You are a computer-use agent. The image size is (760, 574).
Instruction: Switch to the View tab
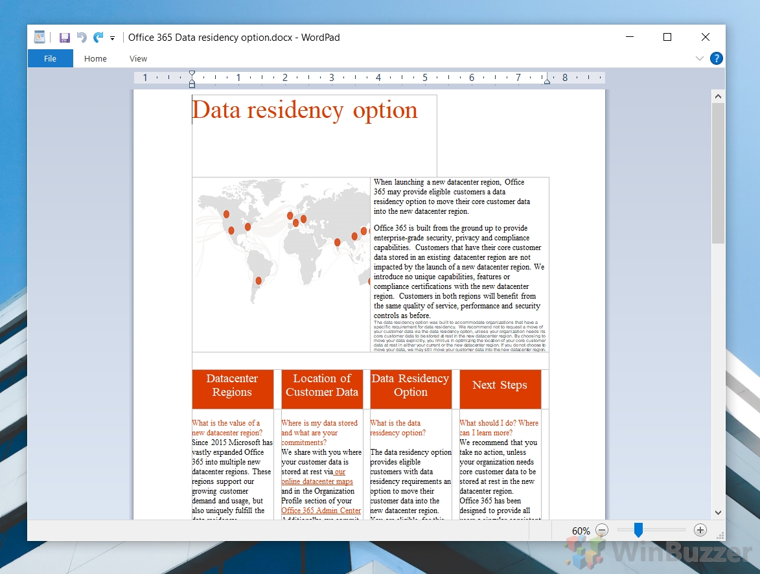pyautogui.click(x=138, y=58)
